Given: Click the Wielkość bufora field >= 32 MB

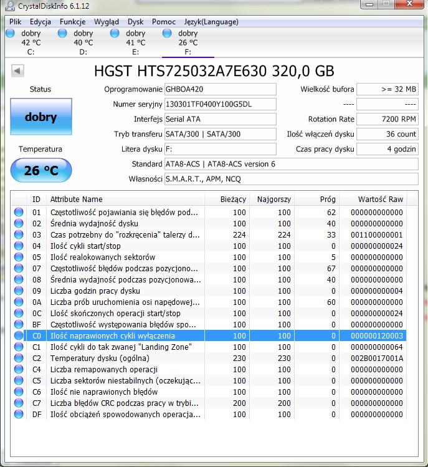Looking at the screenshot, I should [388, 89].
